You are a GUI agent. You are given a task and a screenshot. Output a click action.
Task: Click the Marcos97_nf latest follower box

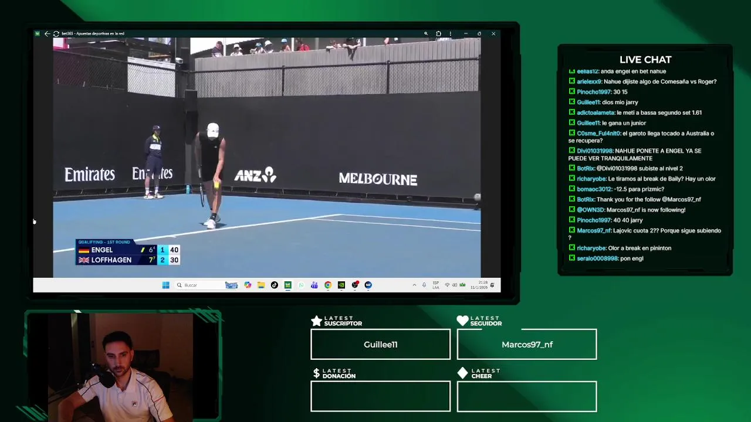coord(527,344)
